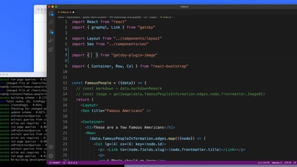Click gatsby-demo-projects in the breadcrumb

coord(95,17)
